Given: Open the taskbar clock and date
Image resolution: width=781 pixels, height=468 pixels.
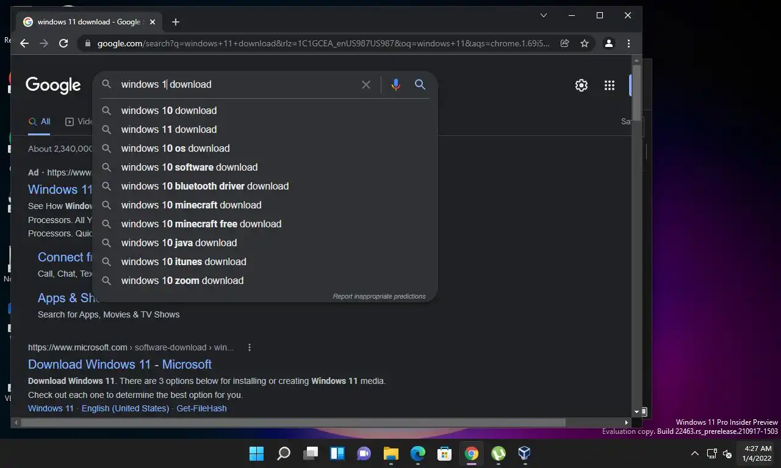Looking at the screenshot, I should [x=758, y=453].
